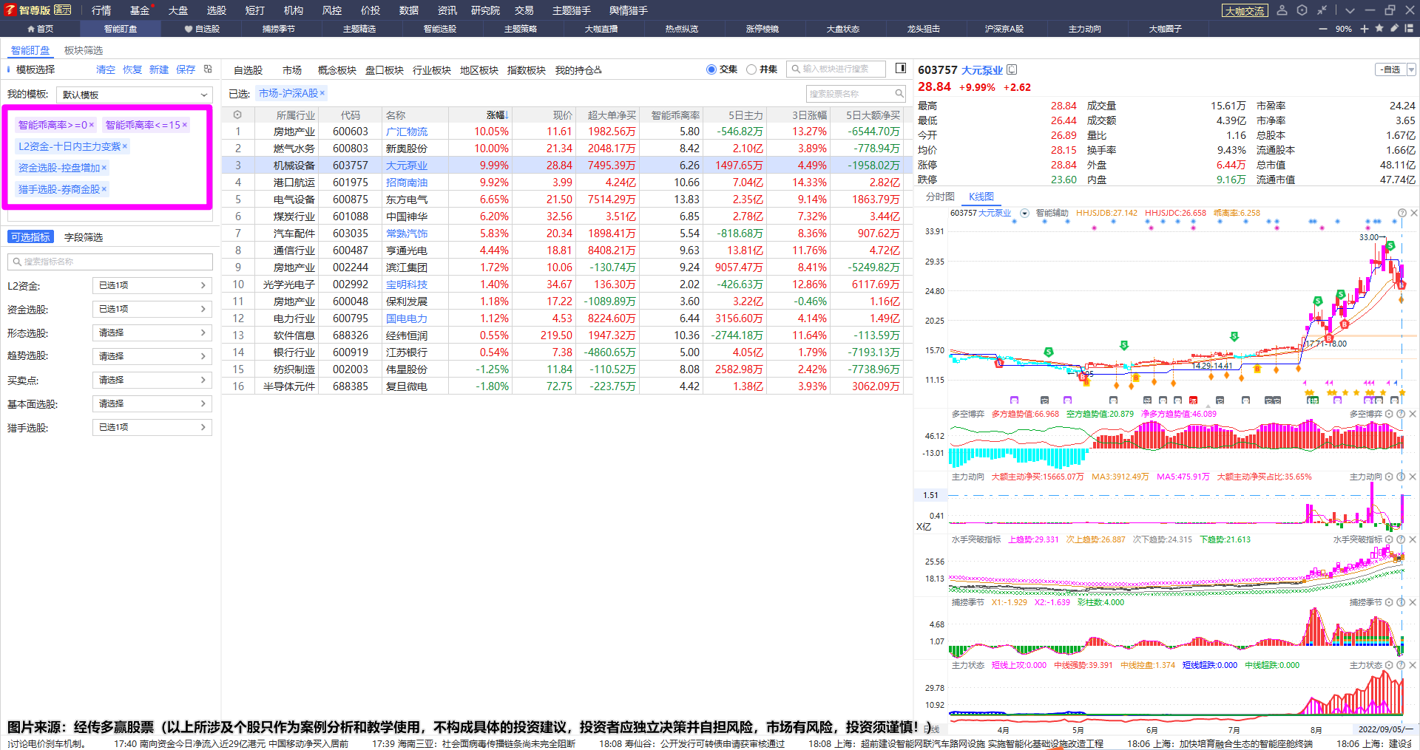Open settings icon of 主力动向 indicator
Image resolution: width=1420 pixels, height=750 pixels.
[x=1389, y=477]
